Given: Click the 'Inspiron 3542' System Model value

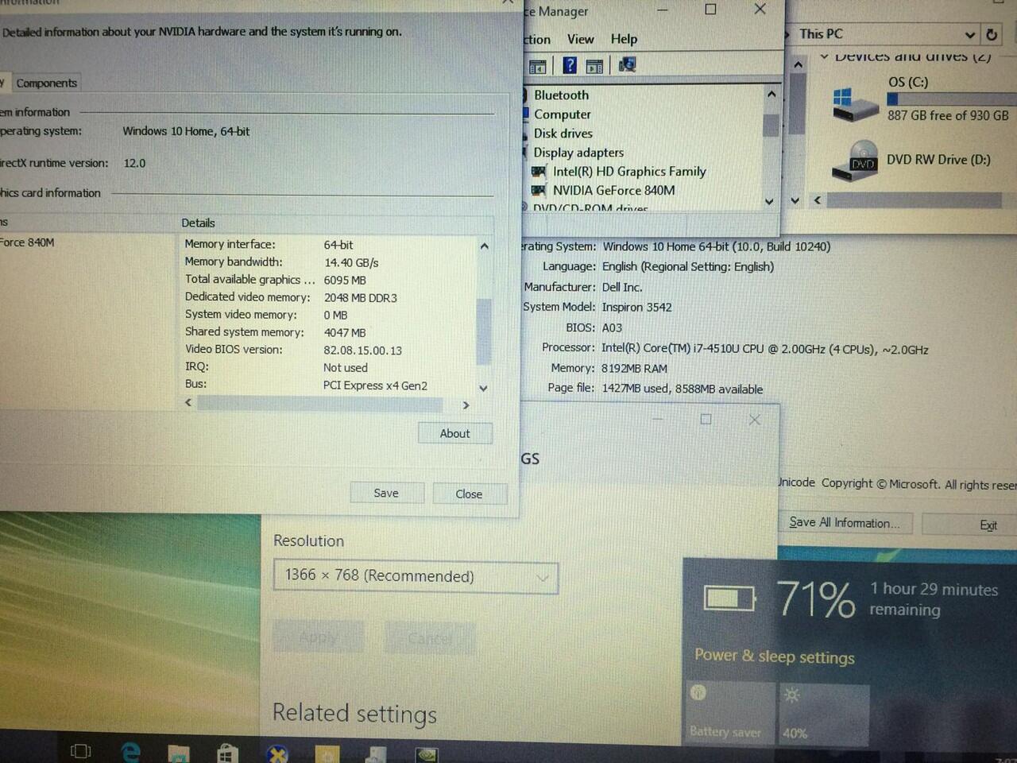Looking at the screenshot, I should tap(636, 308).
